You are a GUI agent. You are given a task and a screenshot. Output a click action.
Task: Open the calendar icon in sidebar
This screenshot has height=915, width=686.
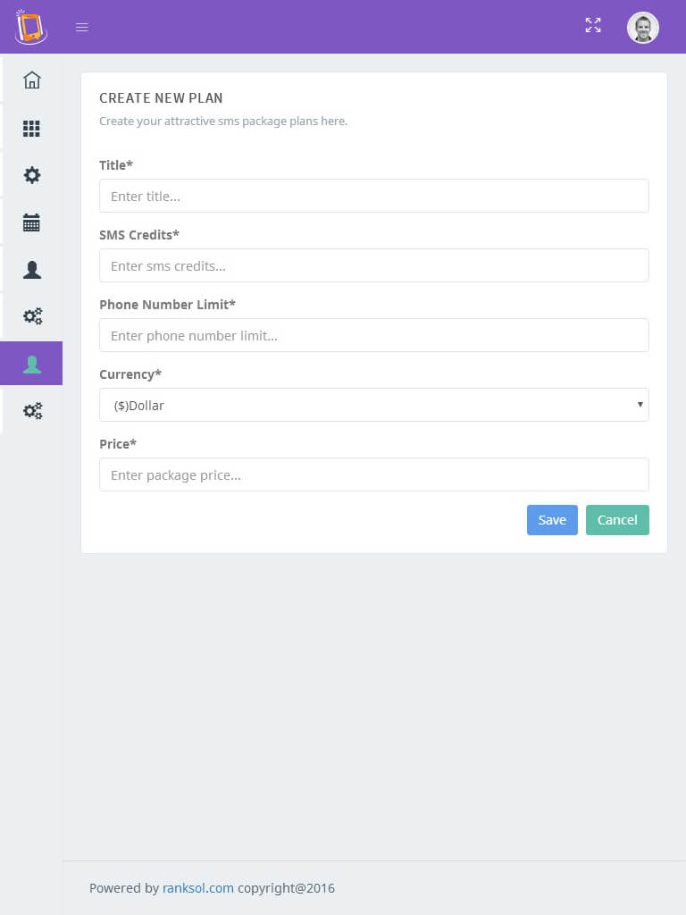pyautogui.click(x=32, y=222)
